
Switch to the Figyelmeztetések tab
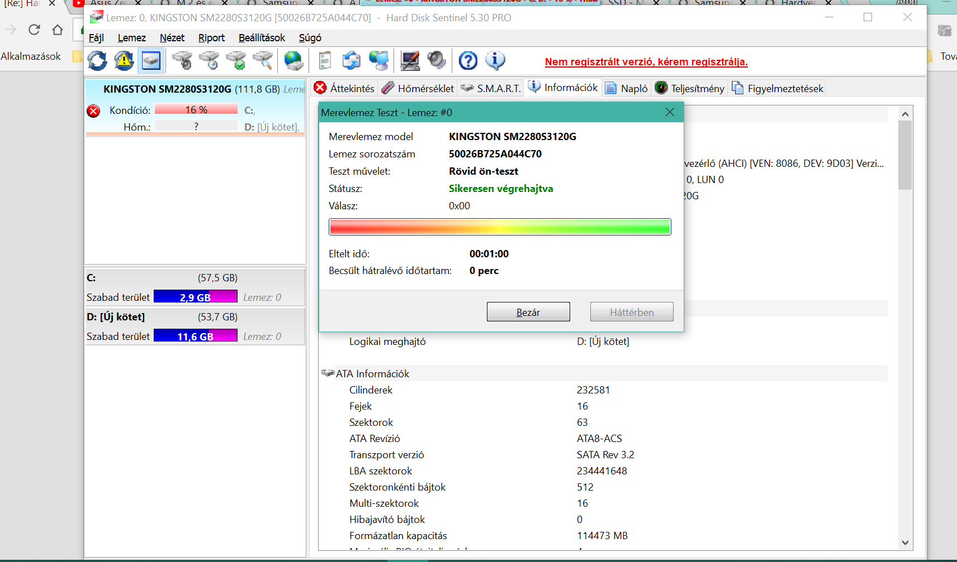coord(778,88)
